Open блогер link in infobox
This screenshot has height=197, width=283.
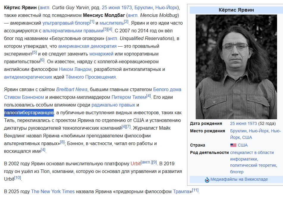point(237,172)
